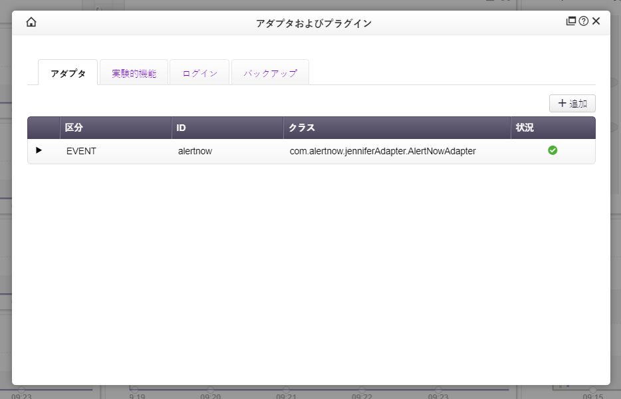Screen dimensions: 621x399
Task: Click the アダプタおよびプラグイン dialog title
Action: tap(313, 23)
